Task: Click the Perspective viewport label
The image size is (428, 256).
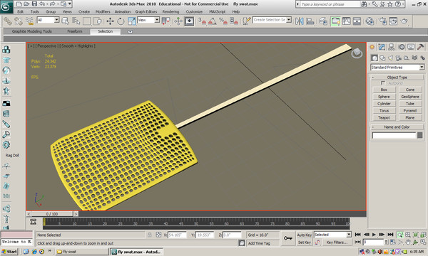Action: (46, 46)
